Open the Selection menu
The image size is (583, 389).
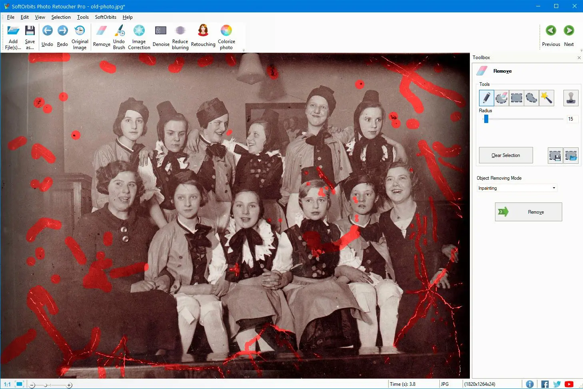61,17
